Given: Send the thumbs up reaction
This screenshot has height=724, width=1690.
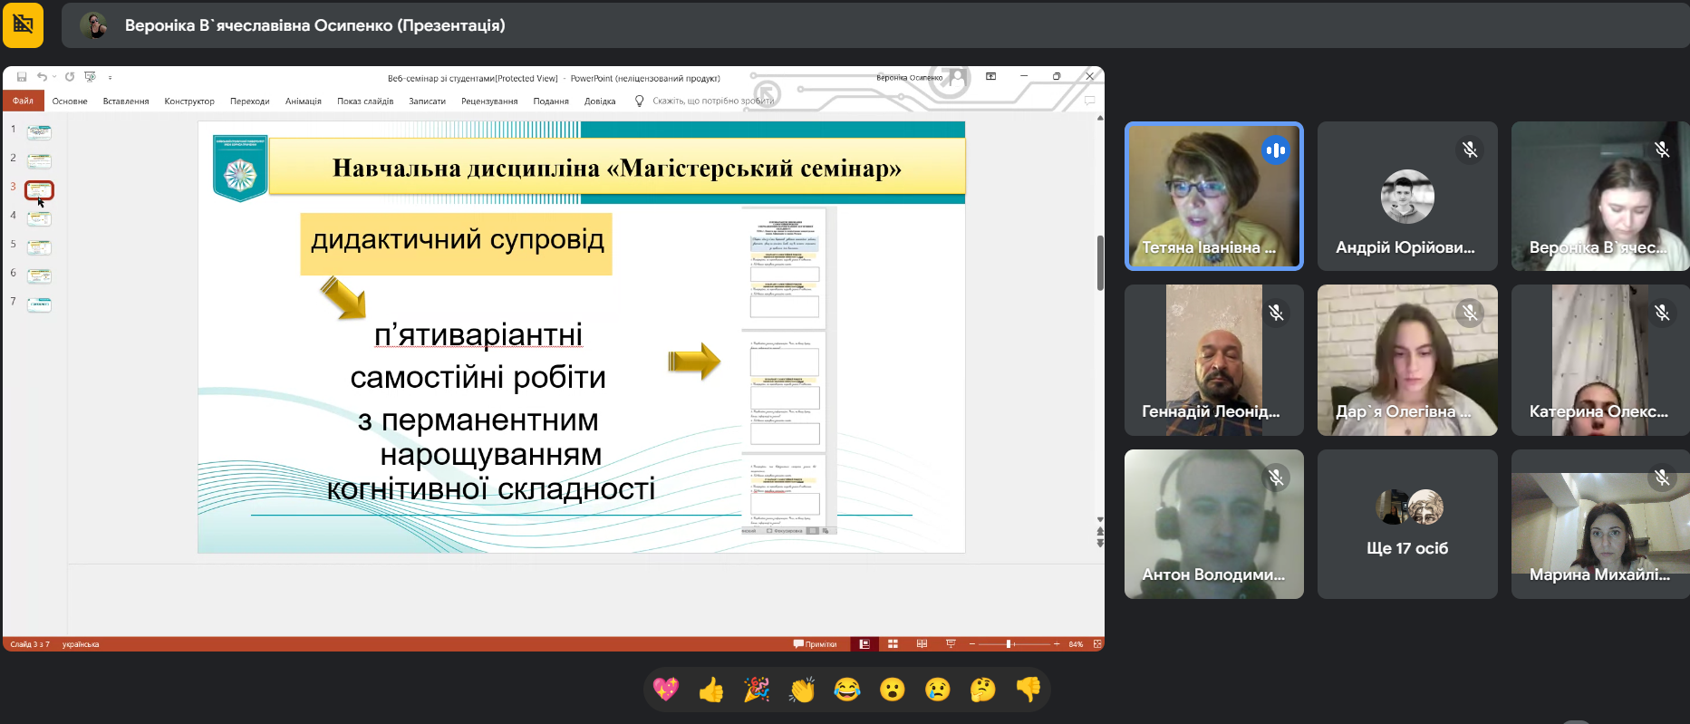Looking at the screenshot, I should point(711,690).
